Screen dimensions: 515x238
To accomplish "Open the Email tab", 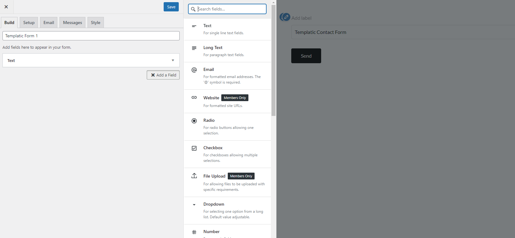I will [x=49, y=23].
